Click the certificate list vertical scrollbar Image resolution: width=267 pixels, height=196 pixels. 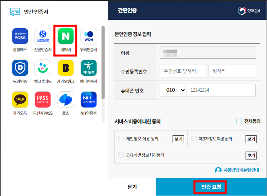click(x=103, y=63)
